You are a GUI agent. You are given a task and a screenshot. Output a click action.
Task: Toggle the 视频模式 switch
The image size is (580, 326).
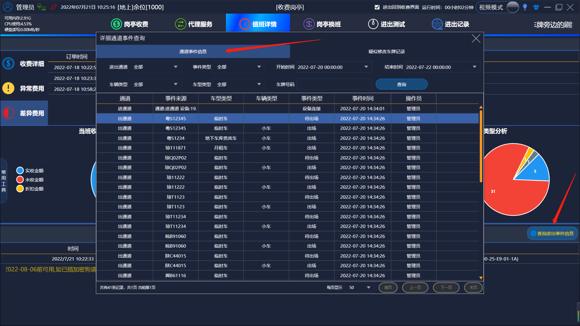pos(513,7)
